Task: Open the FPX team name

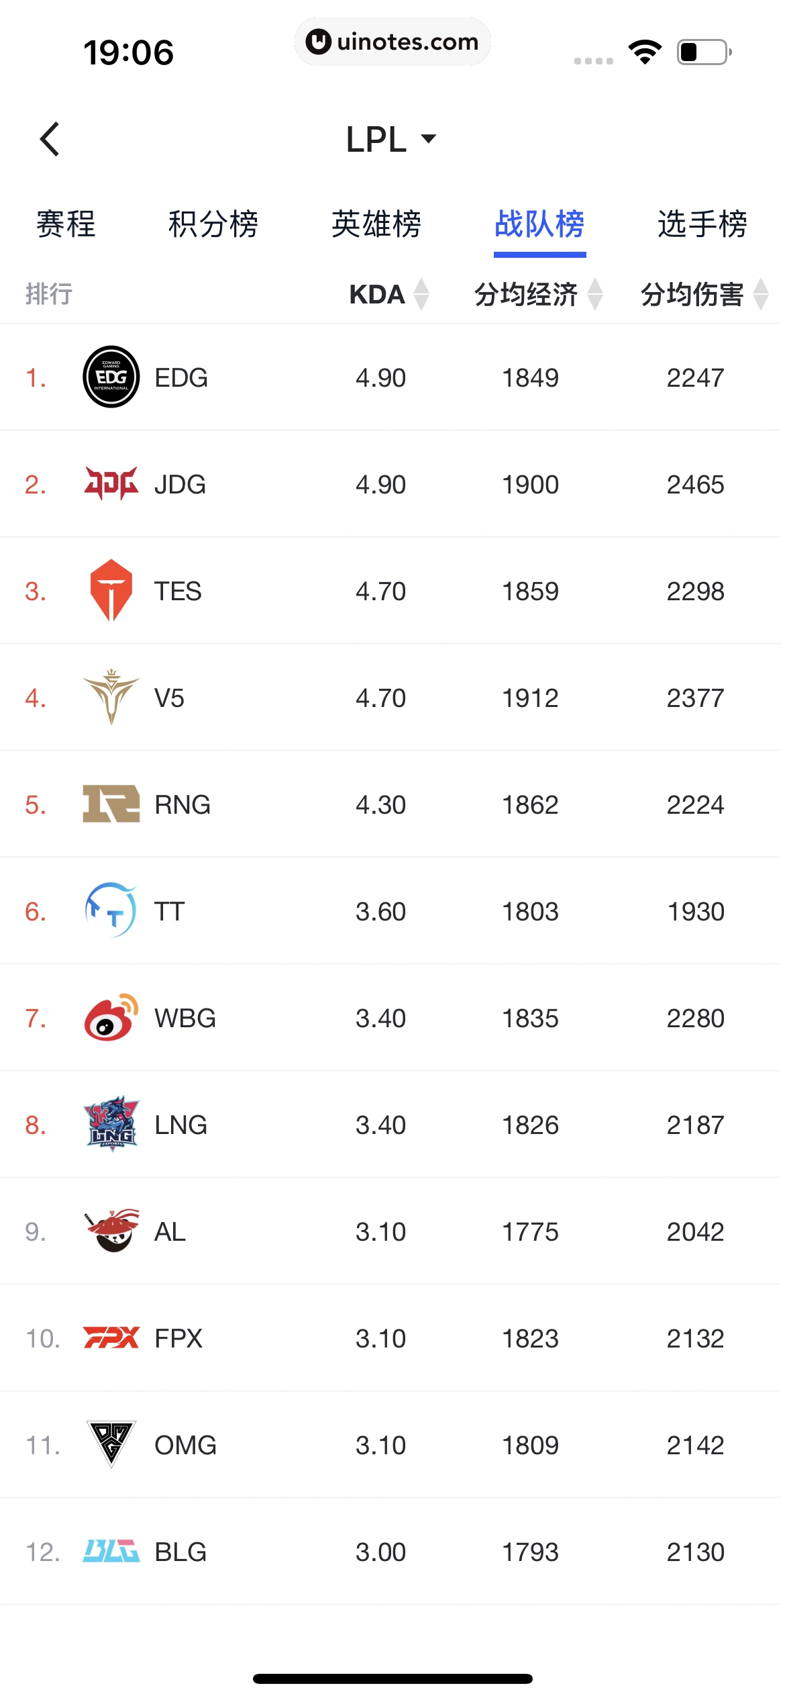Action: [178, 1338]
